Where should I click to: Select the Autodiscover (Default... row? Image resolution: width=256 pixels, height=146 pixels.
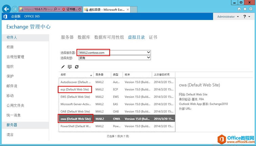click(x=117, y=82)
